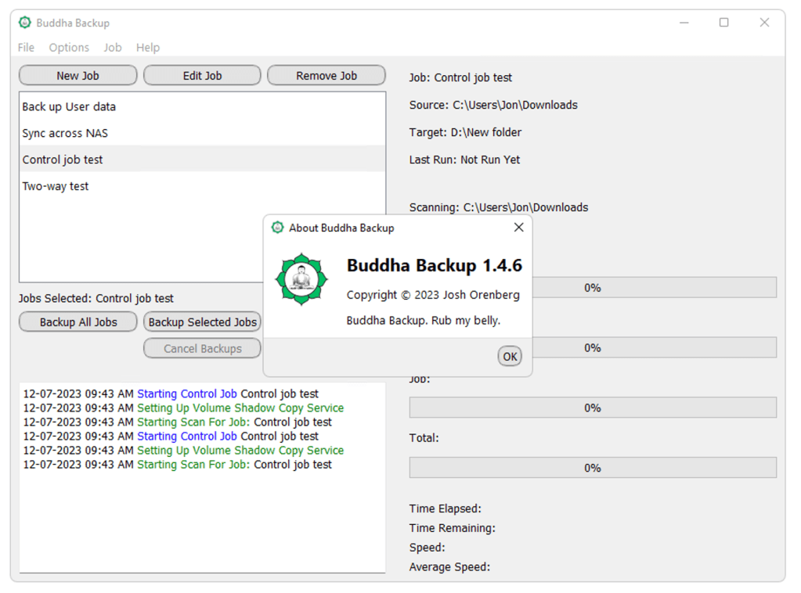801x593 pixels.
Task: Open the Job menu
Action: [x=113, y=48]
